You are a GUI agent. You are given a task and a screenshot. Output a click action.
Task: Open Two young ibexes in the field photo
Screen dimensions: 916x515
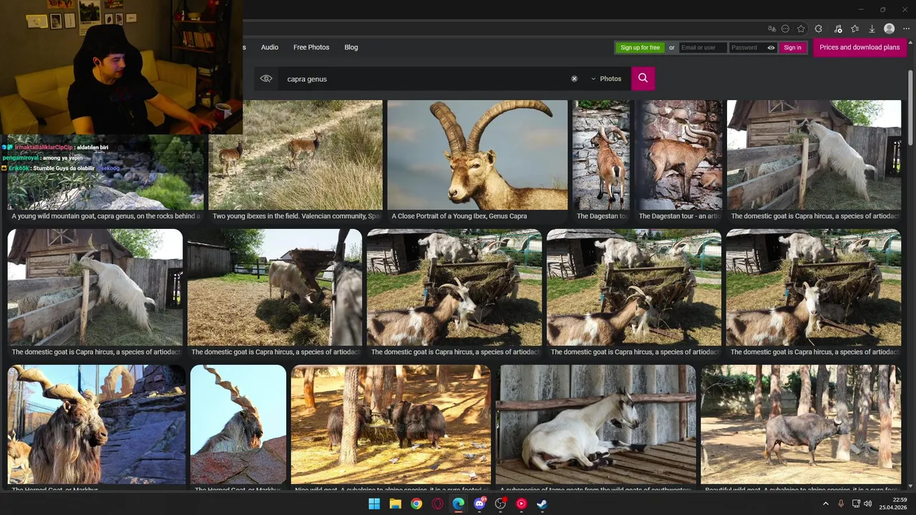click(296, 155)
